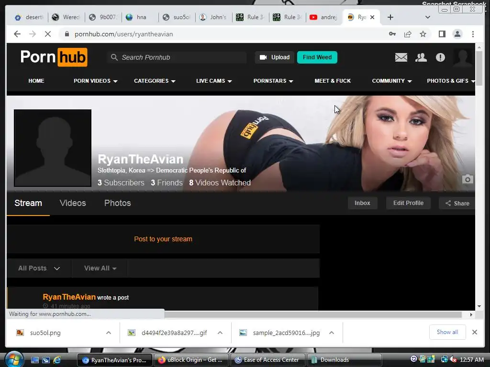490x367 pixels.
Task: Click the address bar URL
Action: point(124,34)
